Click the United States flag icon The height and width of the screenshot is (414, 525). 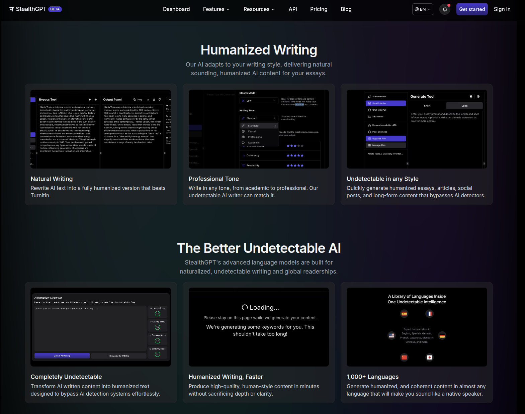tap(391, 335)
